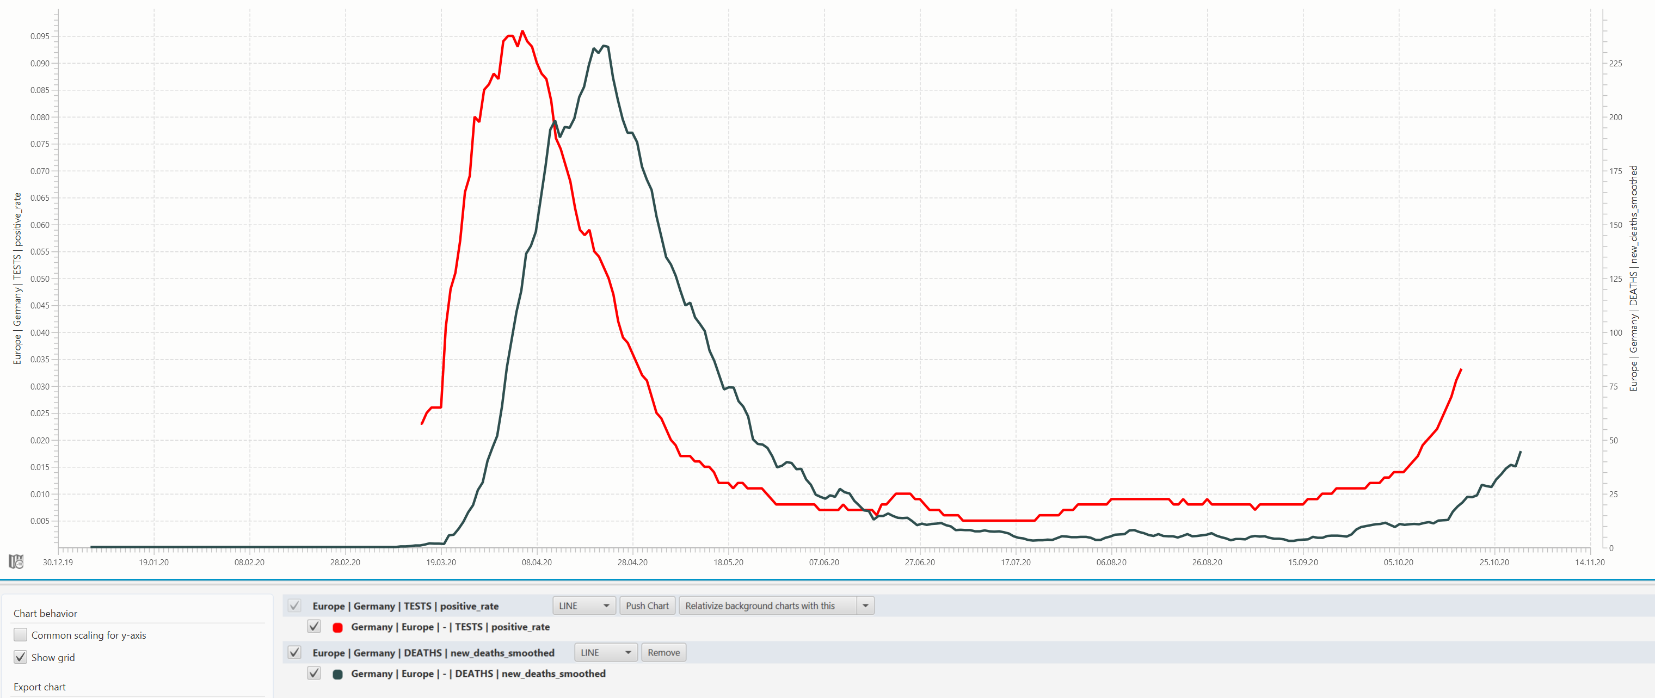Uncheck the Europe Germany DEATHS group checkbox
The width and height of the screenshot is (1655, 698).
[294, 652]
